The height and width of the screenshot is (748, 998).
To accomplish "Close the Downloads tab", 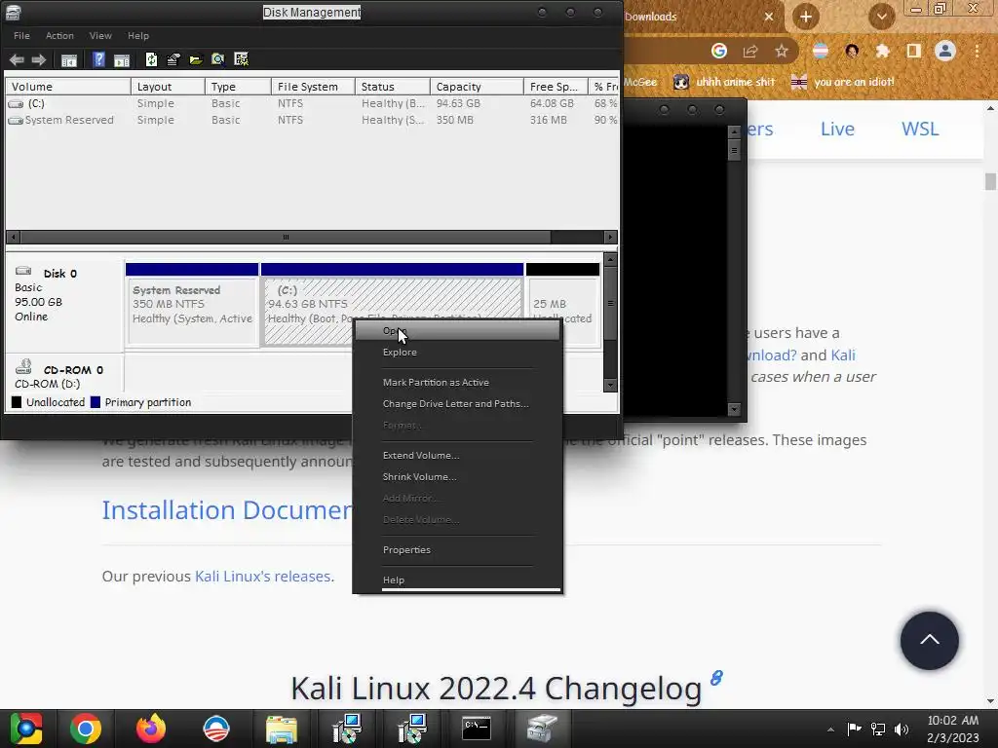I will point(769,17).
